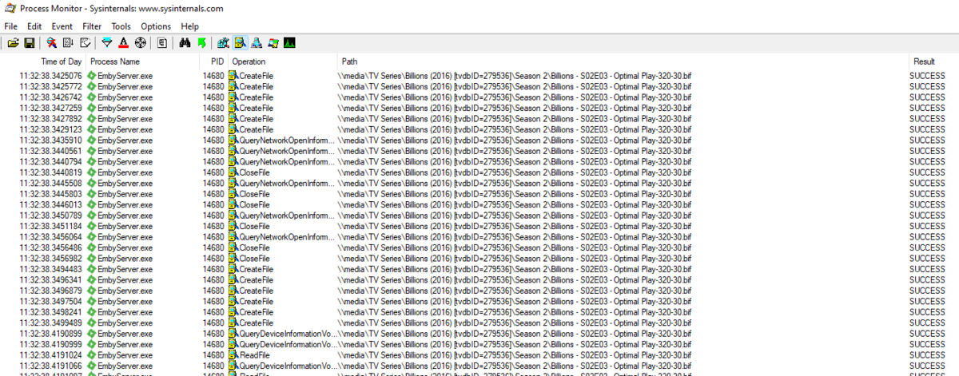The height and width of the screenshot is (376, 959).
Task: Click the CreateFile operation at 11:32:38.3494483
Action: click(x=257, y=270)
